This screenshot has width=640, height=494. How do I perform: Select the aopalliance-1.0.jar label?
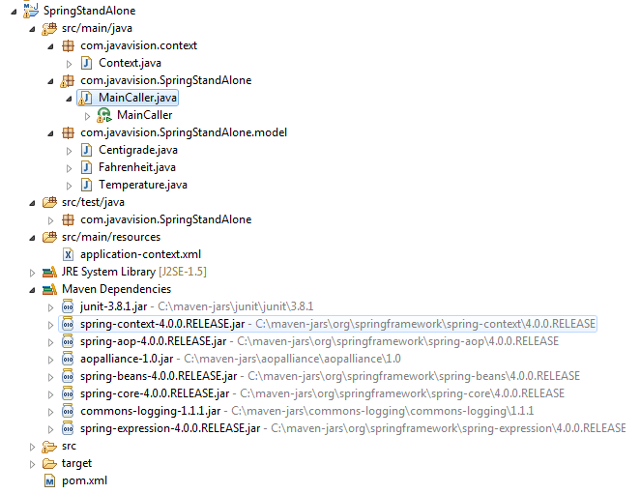pos(127,359)
